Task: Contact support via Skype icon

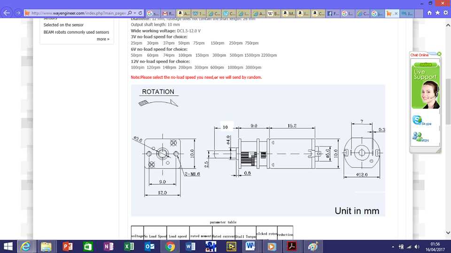Action: [x=421, y=120]
